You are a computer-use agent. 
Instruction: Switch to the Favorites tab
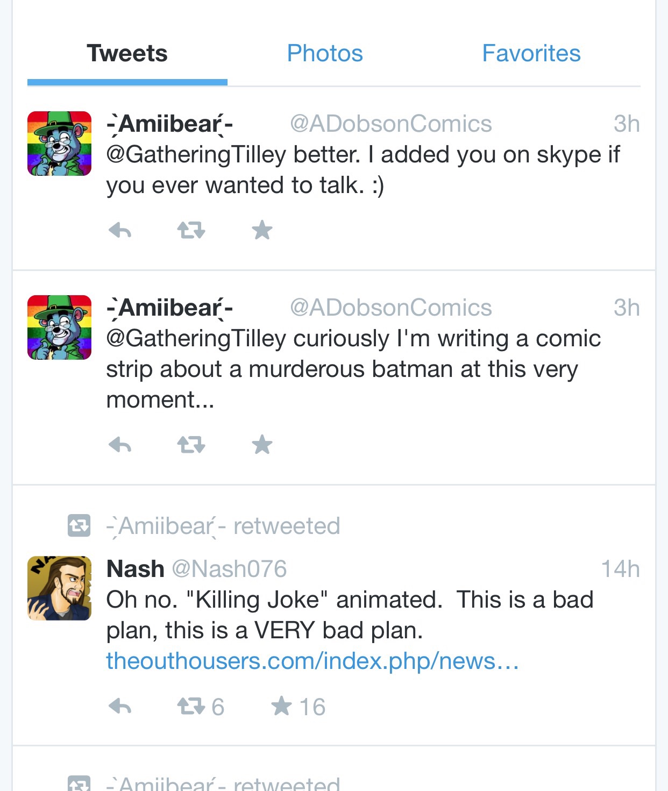531,53
